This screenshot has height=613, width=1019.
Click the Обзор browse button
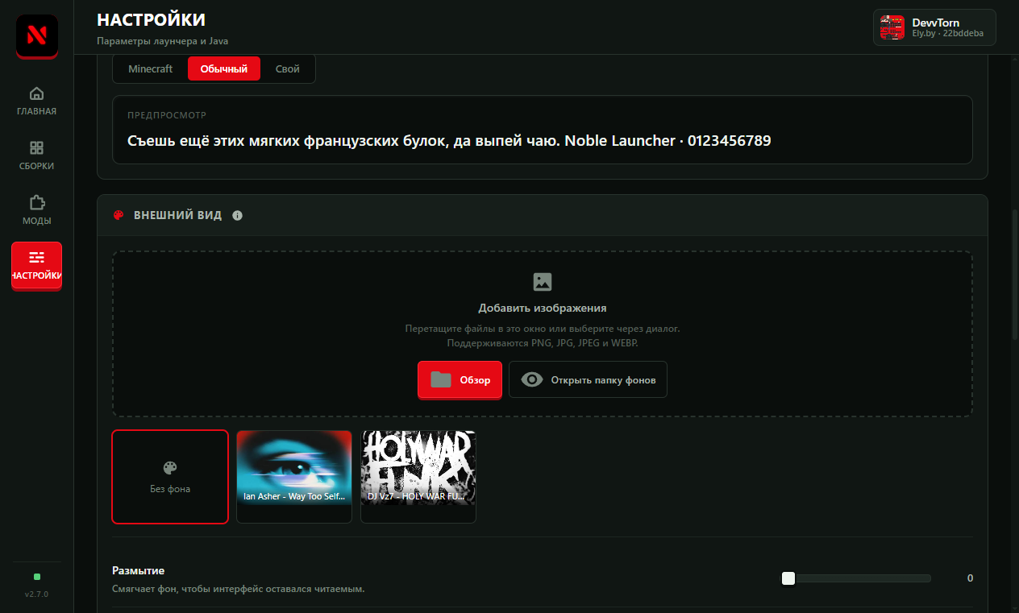click(x=460, y=379)
